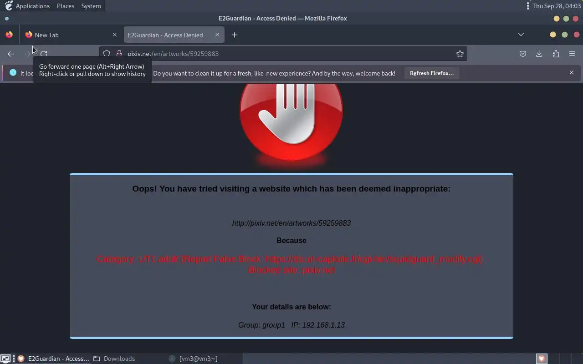
Task: Open the System menu
Action: (91, 6)
